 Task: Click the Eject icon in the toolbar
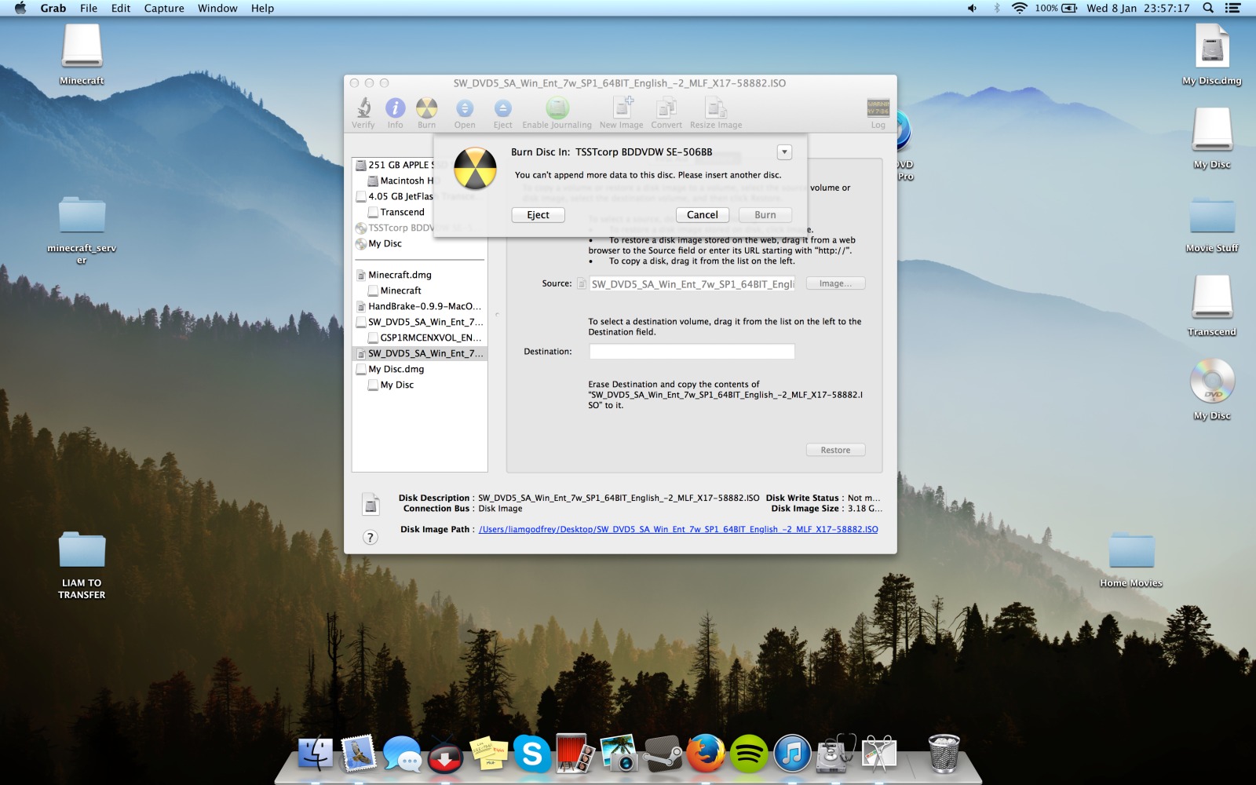[x=502, y=108]
